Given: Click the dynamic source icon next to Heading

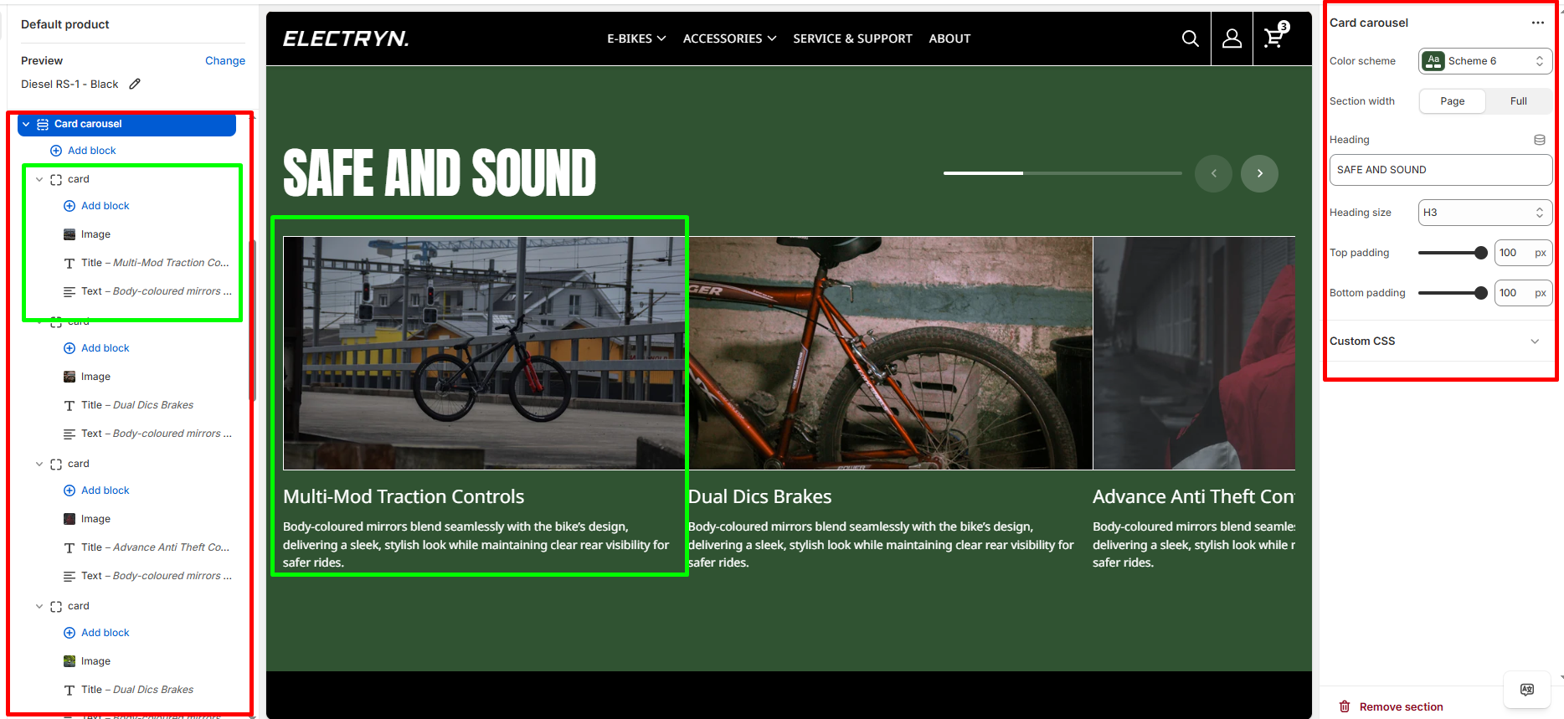Looking at the screenshot, I should pos(1539,140).
